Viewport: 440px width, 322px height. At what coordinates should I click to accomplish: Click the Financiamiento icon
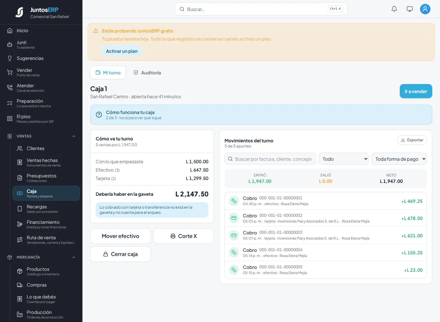point(20,224)
